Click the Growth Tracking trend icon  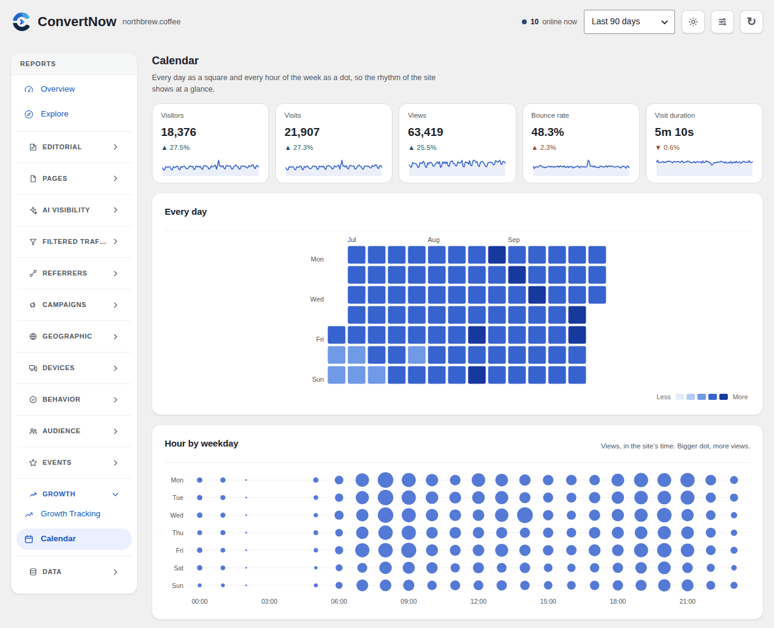[29, 514]
